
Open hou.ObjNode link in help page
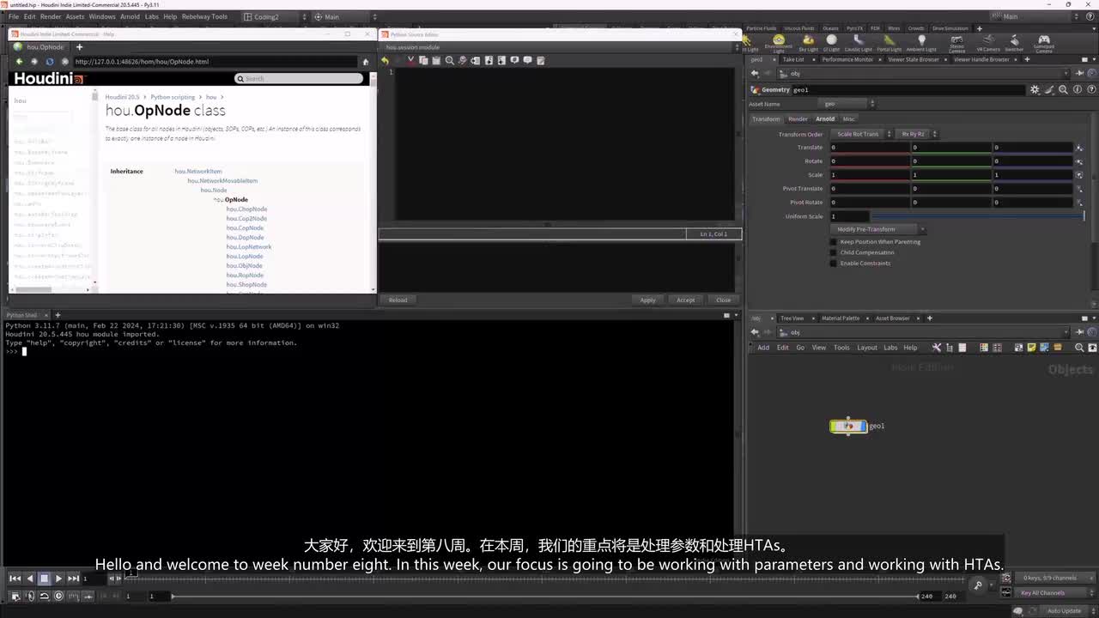245,266
